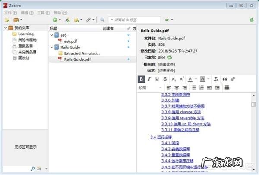This screenshot has height=175, width=259.
Task: Click the reindex icon next to 部分
Action: pos(170,58)
